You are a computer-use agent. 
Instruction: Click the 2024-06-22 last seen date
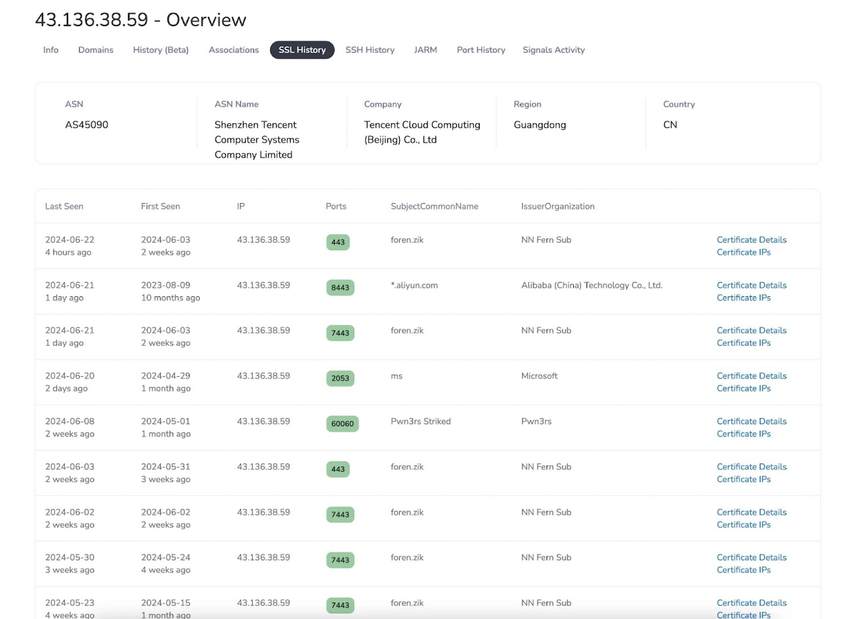pyautogui.click(x=70, y=240)
